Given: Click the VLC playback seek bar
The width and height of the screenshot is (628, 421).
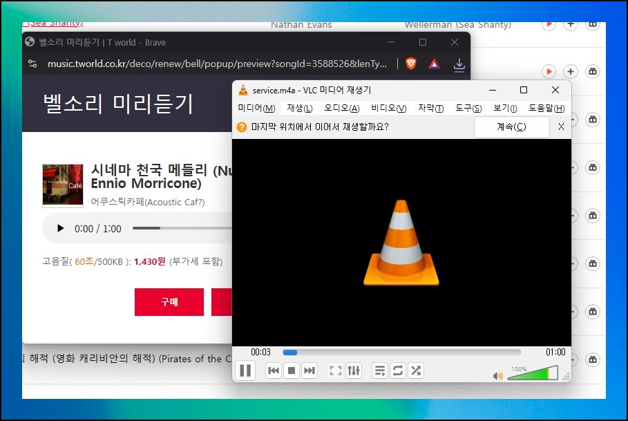Looking at the screenshot, I should point(401,353).
